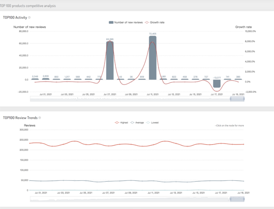This screenshot has width=274, height=209.
Task: Click the 741 bar near Jul 18
Action: 227,79
